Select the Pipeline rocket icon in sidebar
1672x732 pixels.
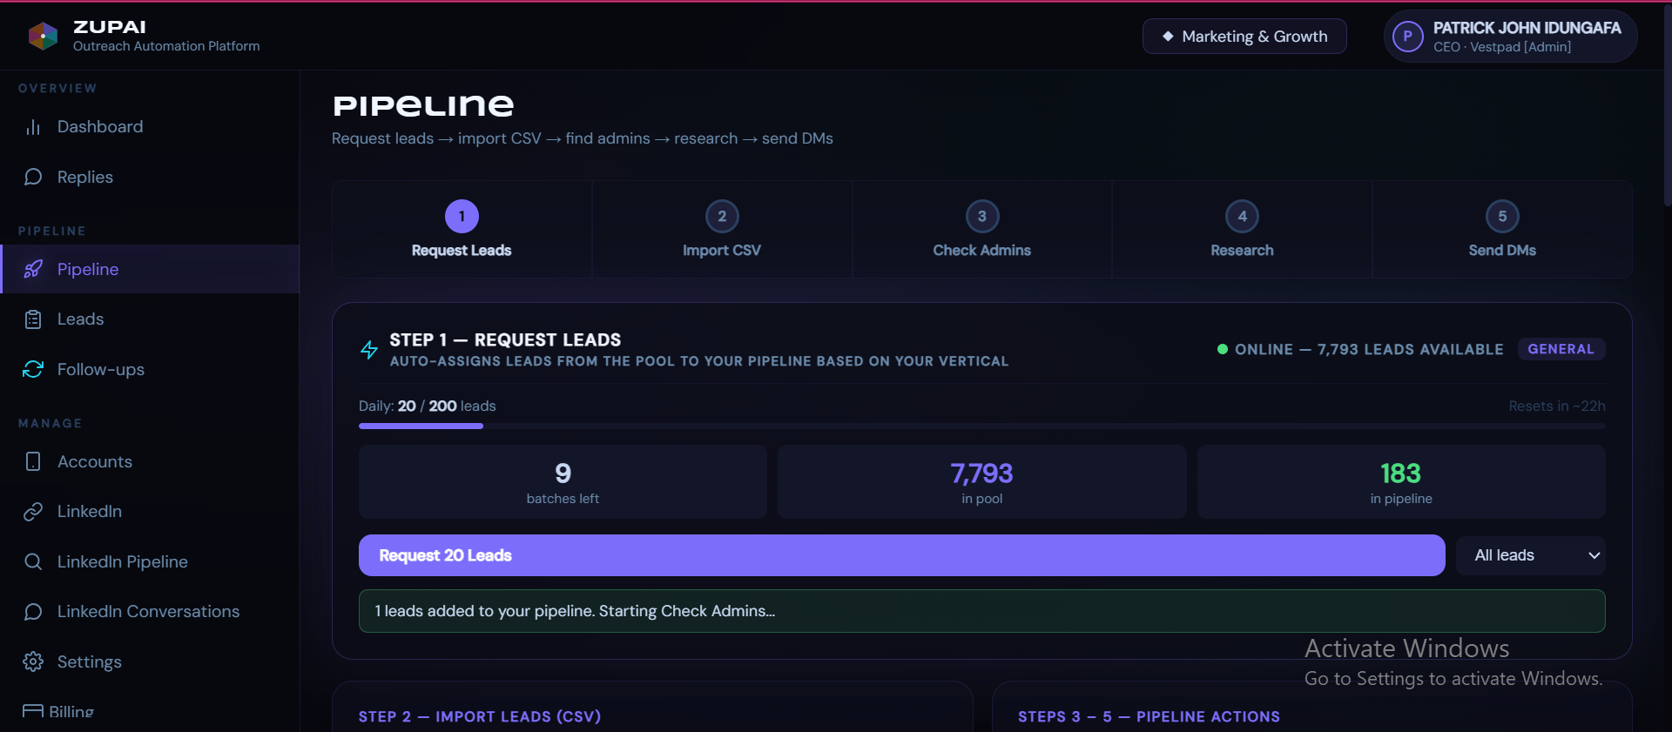coord(33,269)
